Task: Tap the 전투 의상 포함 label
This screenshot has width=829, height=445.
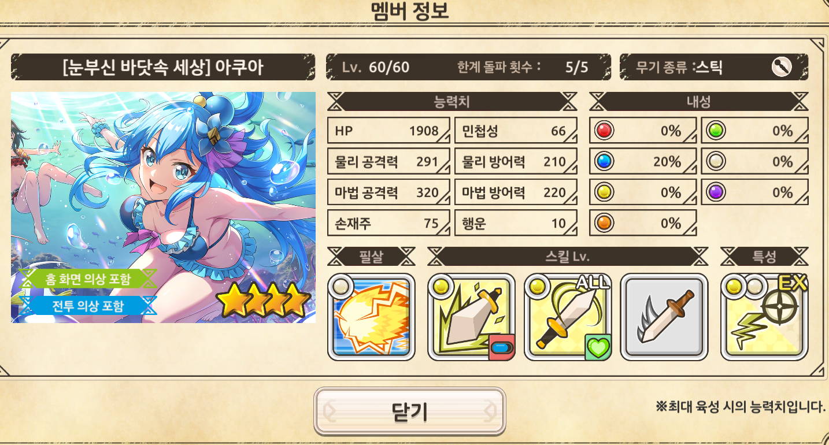Action: pyautogui.click(x=87, y=306)
